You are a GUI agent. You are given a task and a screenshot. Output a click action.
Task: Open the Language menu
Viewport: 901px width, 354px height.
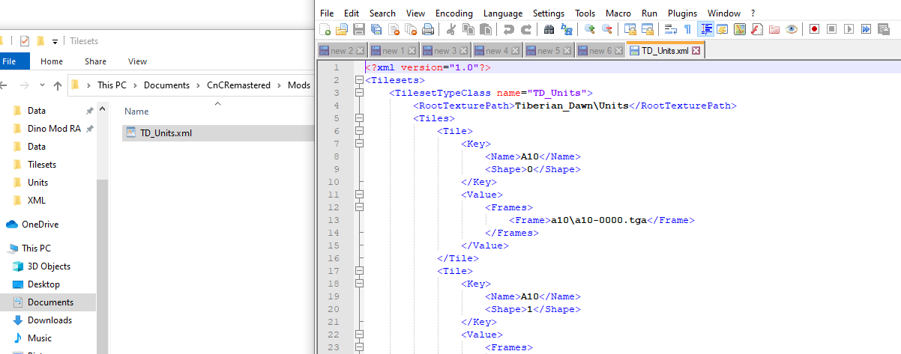[503, 13]
